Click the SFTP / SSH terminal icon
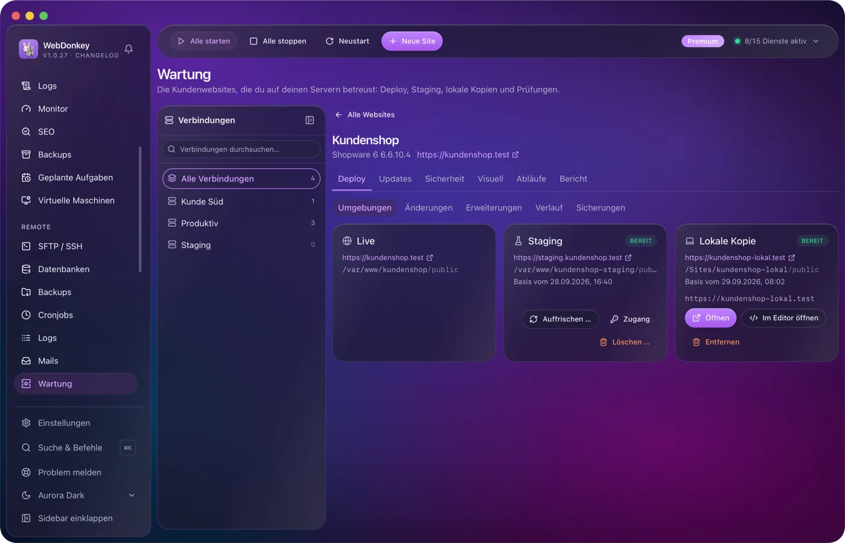The image size is (845, 543). [x=26, y=246]
